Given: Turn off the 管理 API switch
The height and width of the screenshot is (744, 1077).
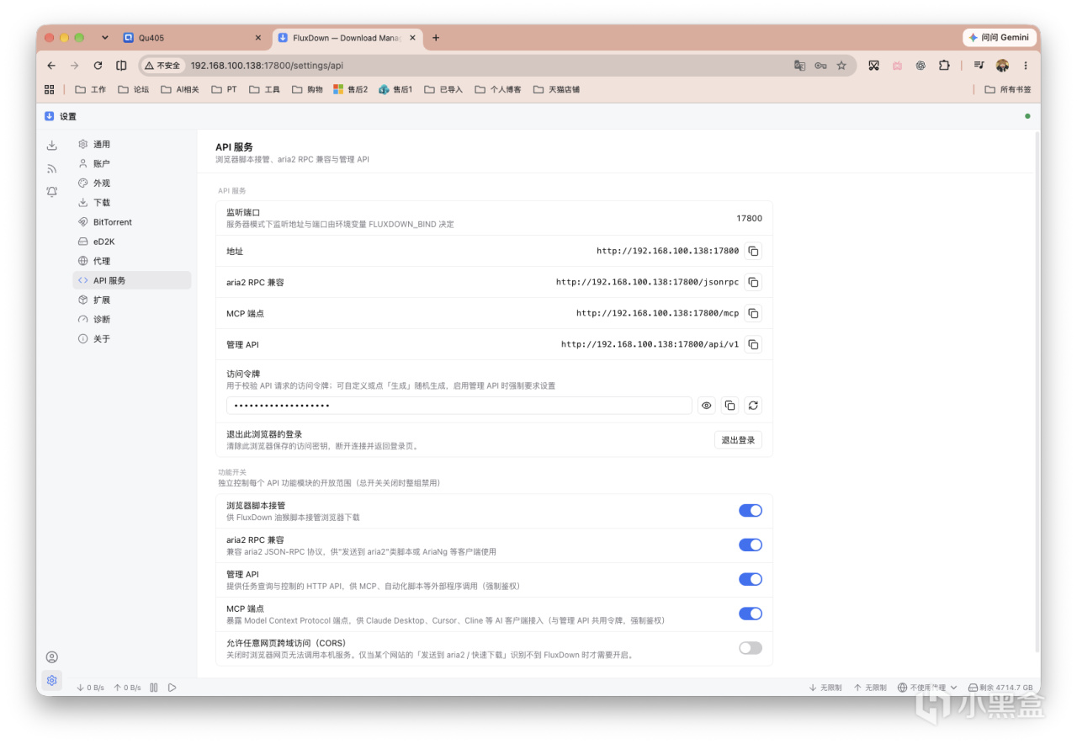Looking at the screenshot, I should click(751, 579).
